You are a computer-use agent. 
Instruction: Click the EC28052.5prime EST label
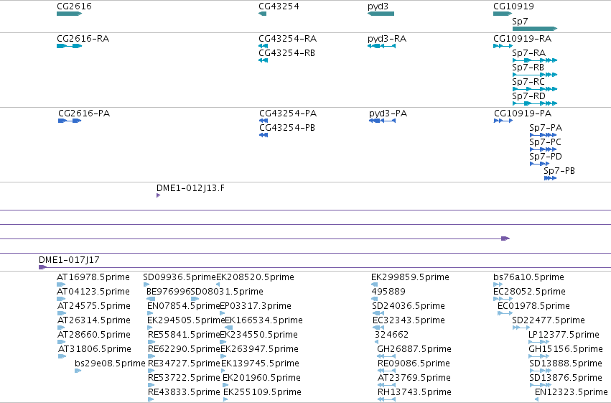(x=530, y=292)
